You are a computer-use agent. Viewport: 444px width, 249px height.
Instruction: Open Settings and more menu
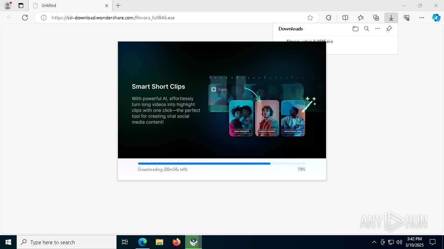coord(422,18)
